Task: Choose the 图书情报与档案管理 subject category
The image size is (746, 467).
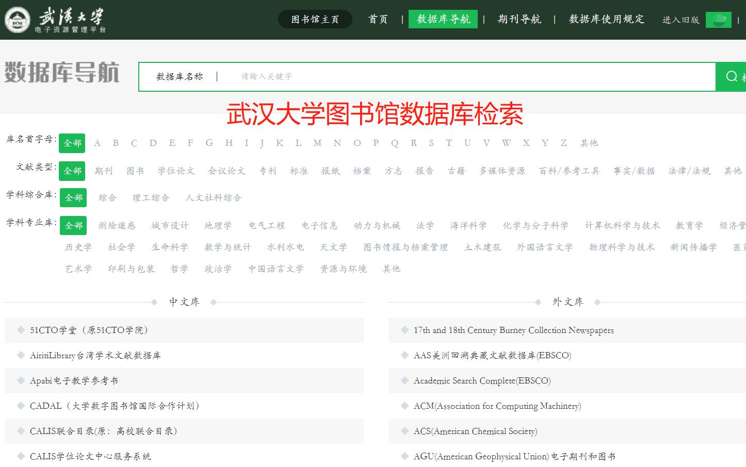Action: pos(406,247)
